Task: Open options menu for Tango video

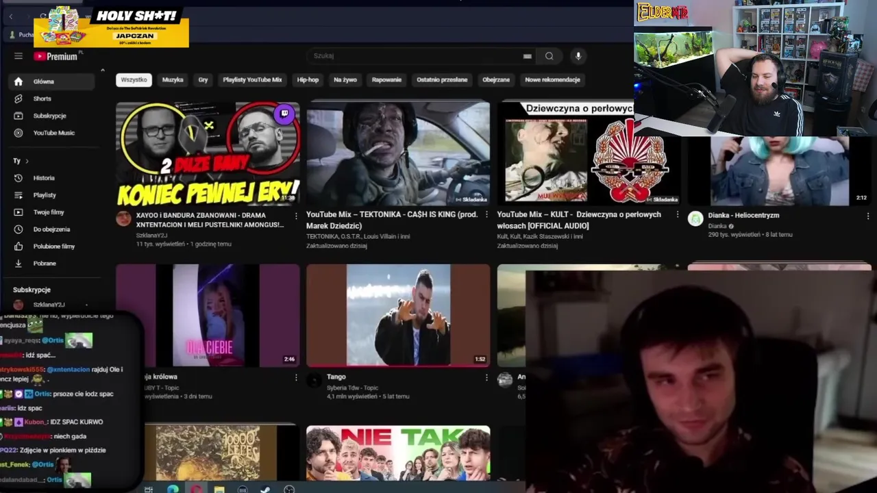Action: (x=486, y=377)
